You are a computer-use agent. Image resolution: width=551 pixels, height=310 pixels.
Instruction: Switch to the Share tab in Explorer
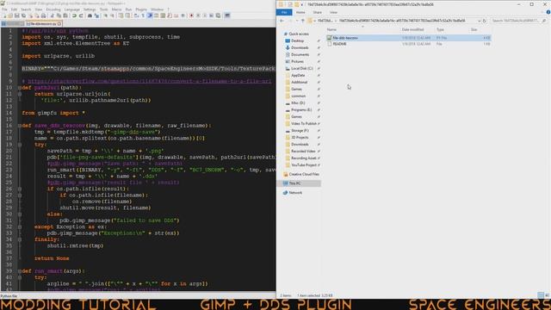click(x=318, y=12)
